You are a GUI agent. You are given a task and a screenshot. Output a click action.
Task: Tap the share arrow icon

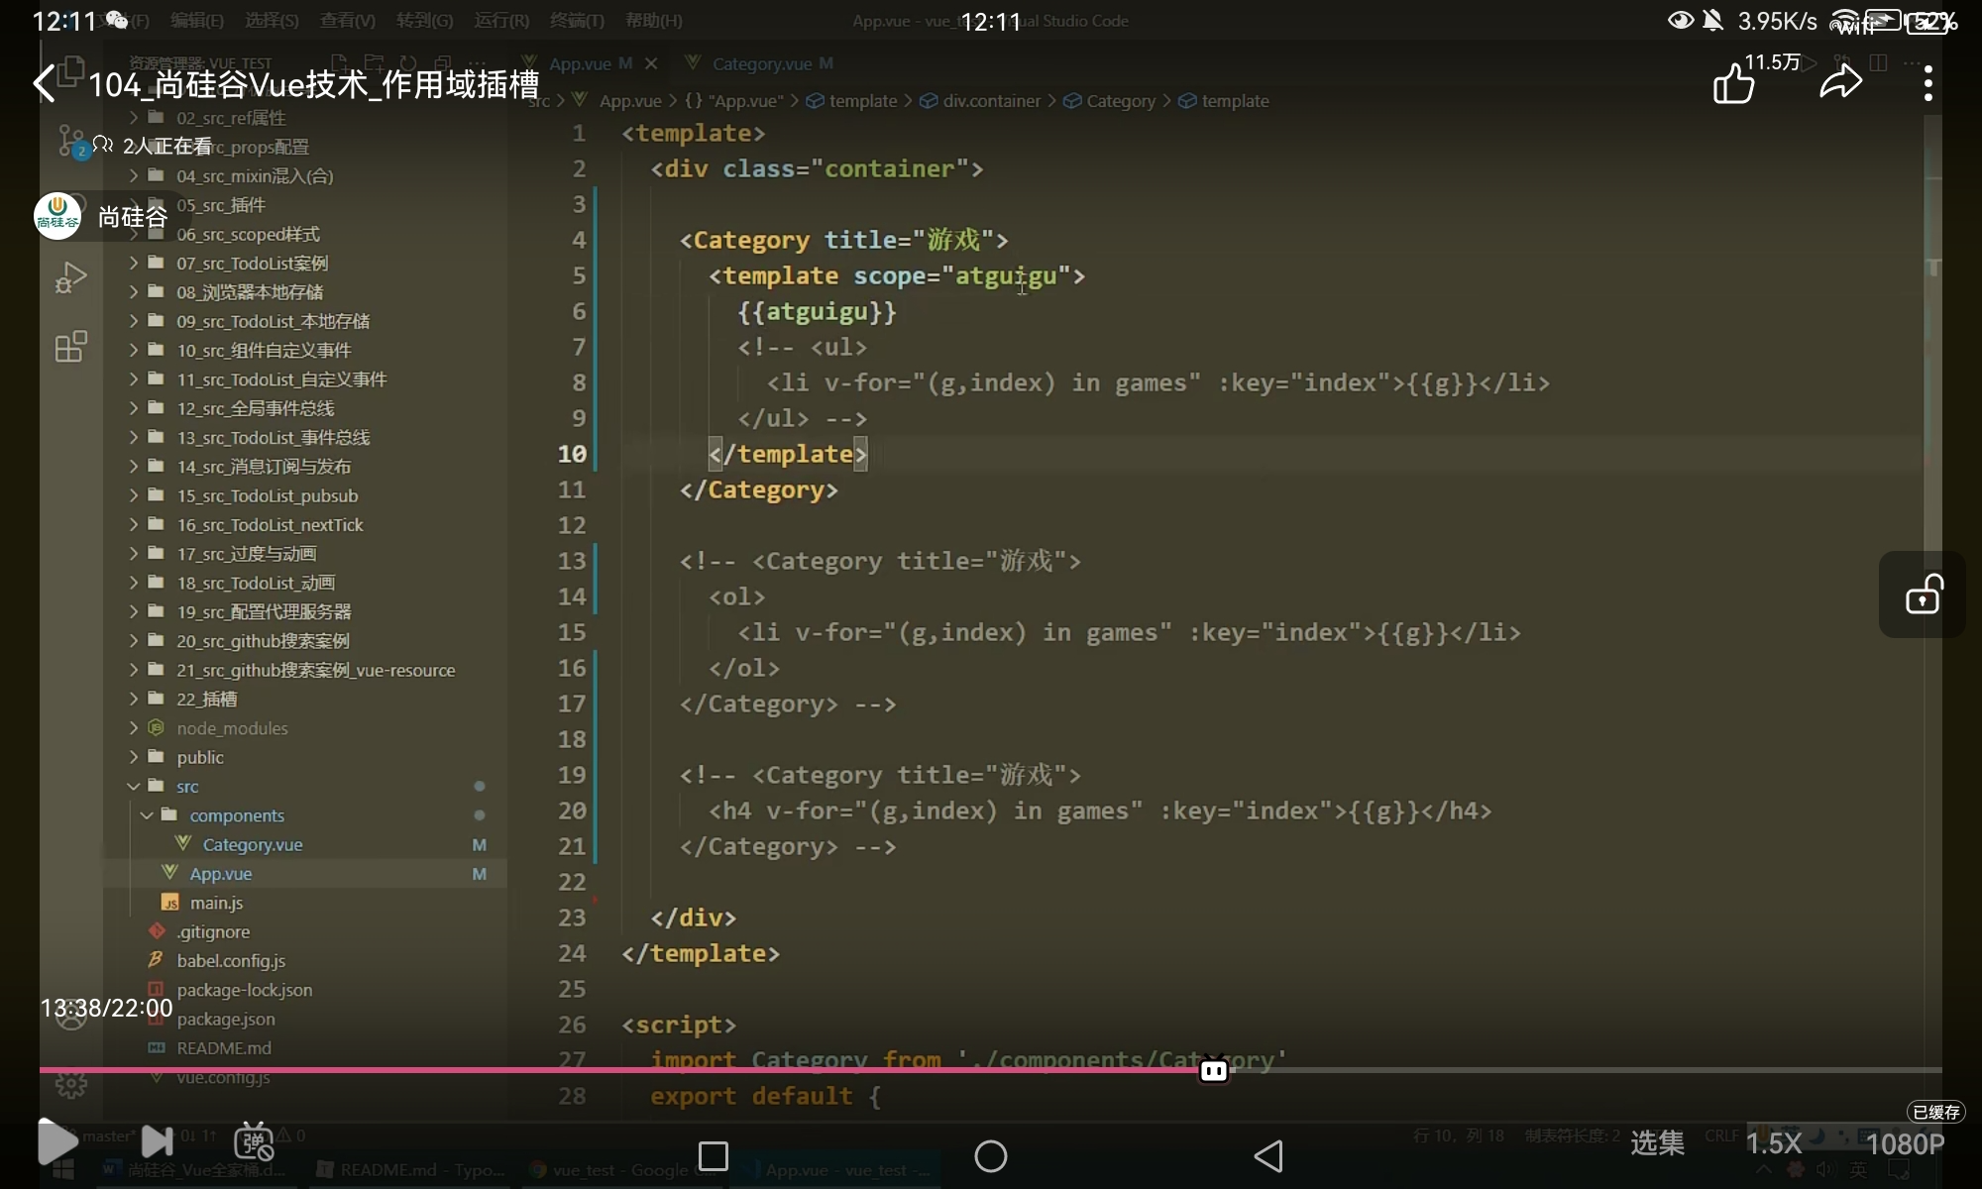1840,83
